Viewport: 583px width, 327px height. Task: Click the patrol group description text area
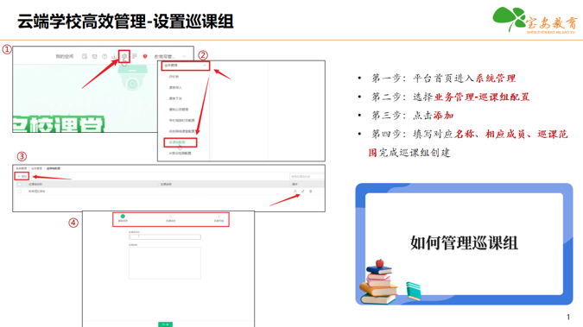[x=165, y=263]
